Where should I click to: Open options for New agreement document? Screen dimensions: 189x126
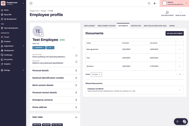[179, 49]
